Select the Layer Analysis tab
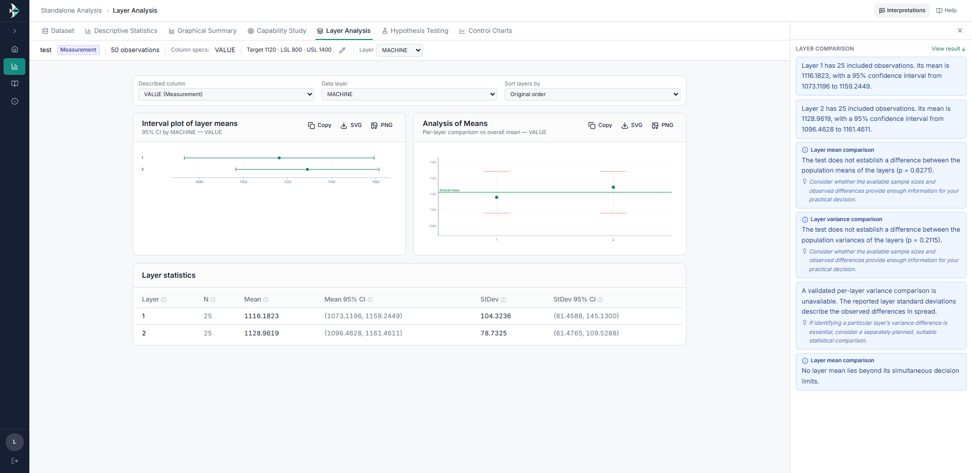 coord(344,31)
